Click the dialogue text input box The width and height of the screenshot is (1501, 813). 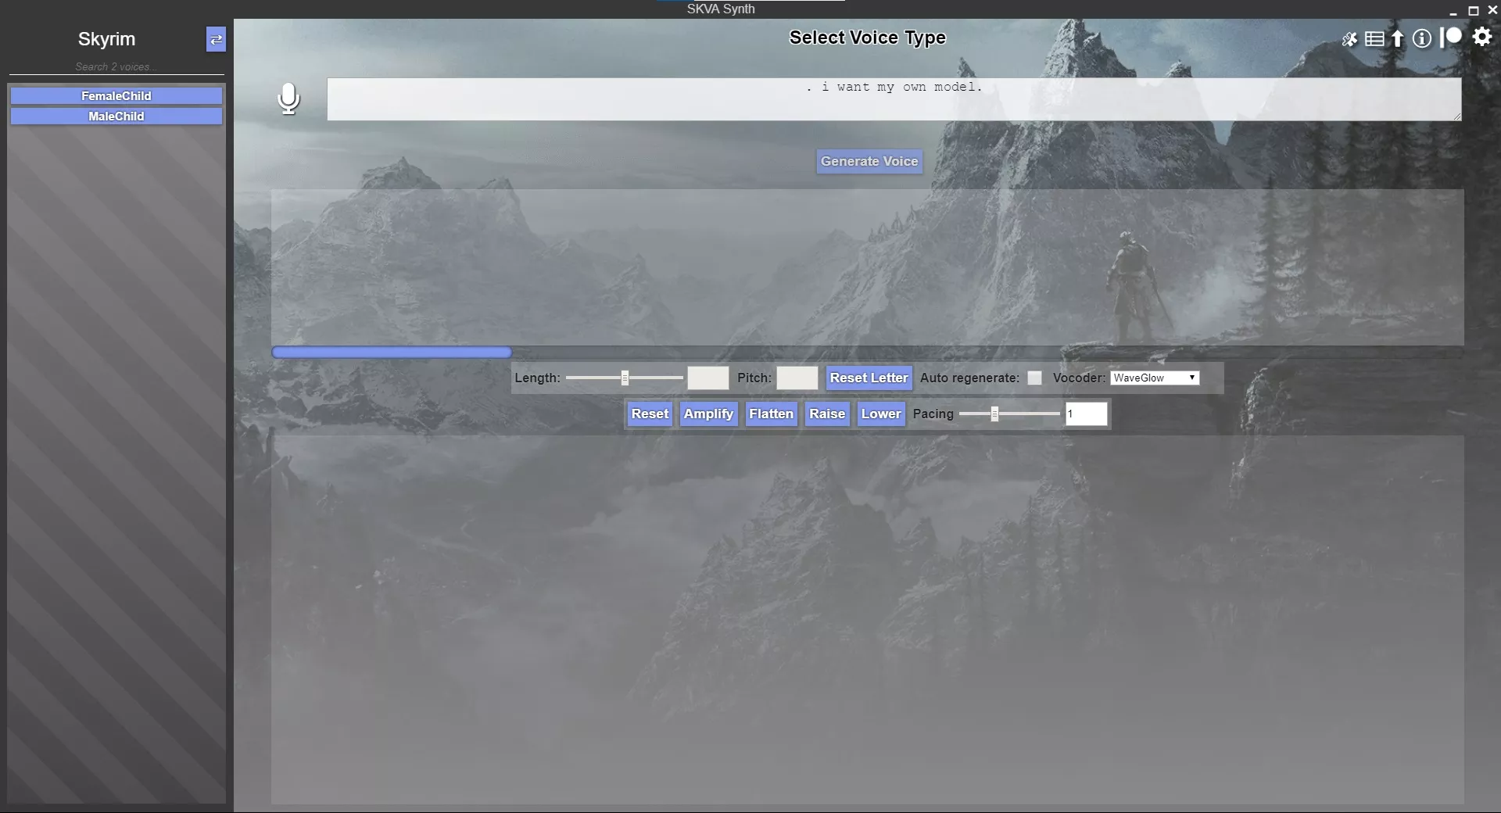894,99
